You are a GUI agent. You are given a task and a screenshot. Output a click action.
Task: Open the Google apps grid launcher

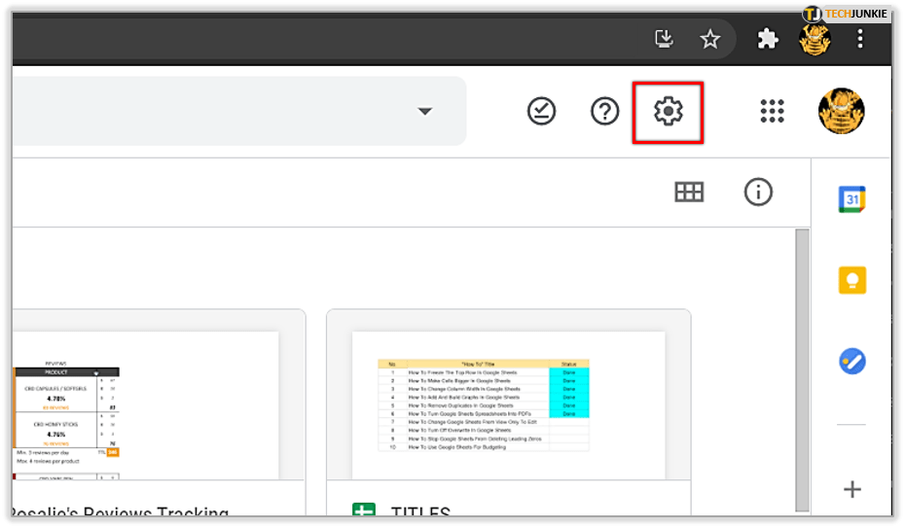coord(772,112)
